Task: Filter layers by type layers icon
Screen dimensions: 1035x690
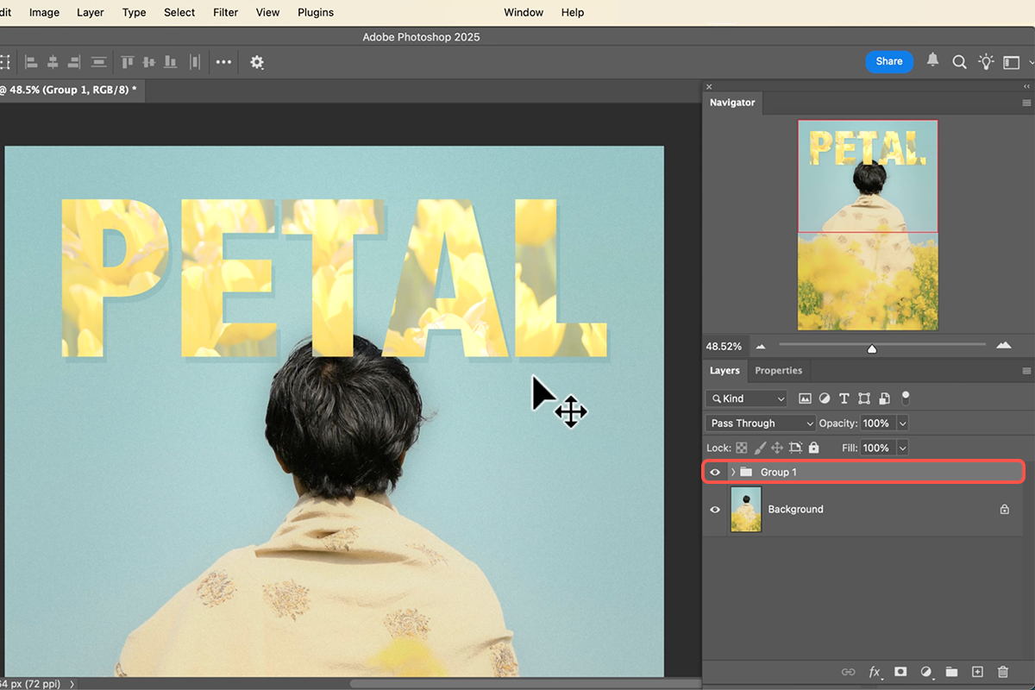Action: tap(844, 398)
